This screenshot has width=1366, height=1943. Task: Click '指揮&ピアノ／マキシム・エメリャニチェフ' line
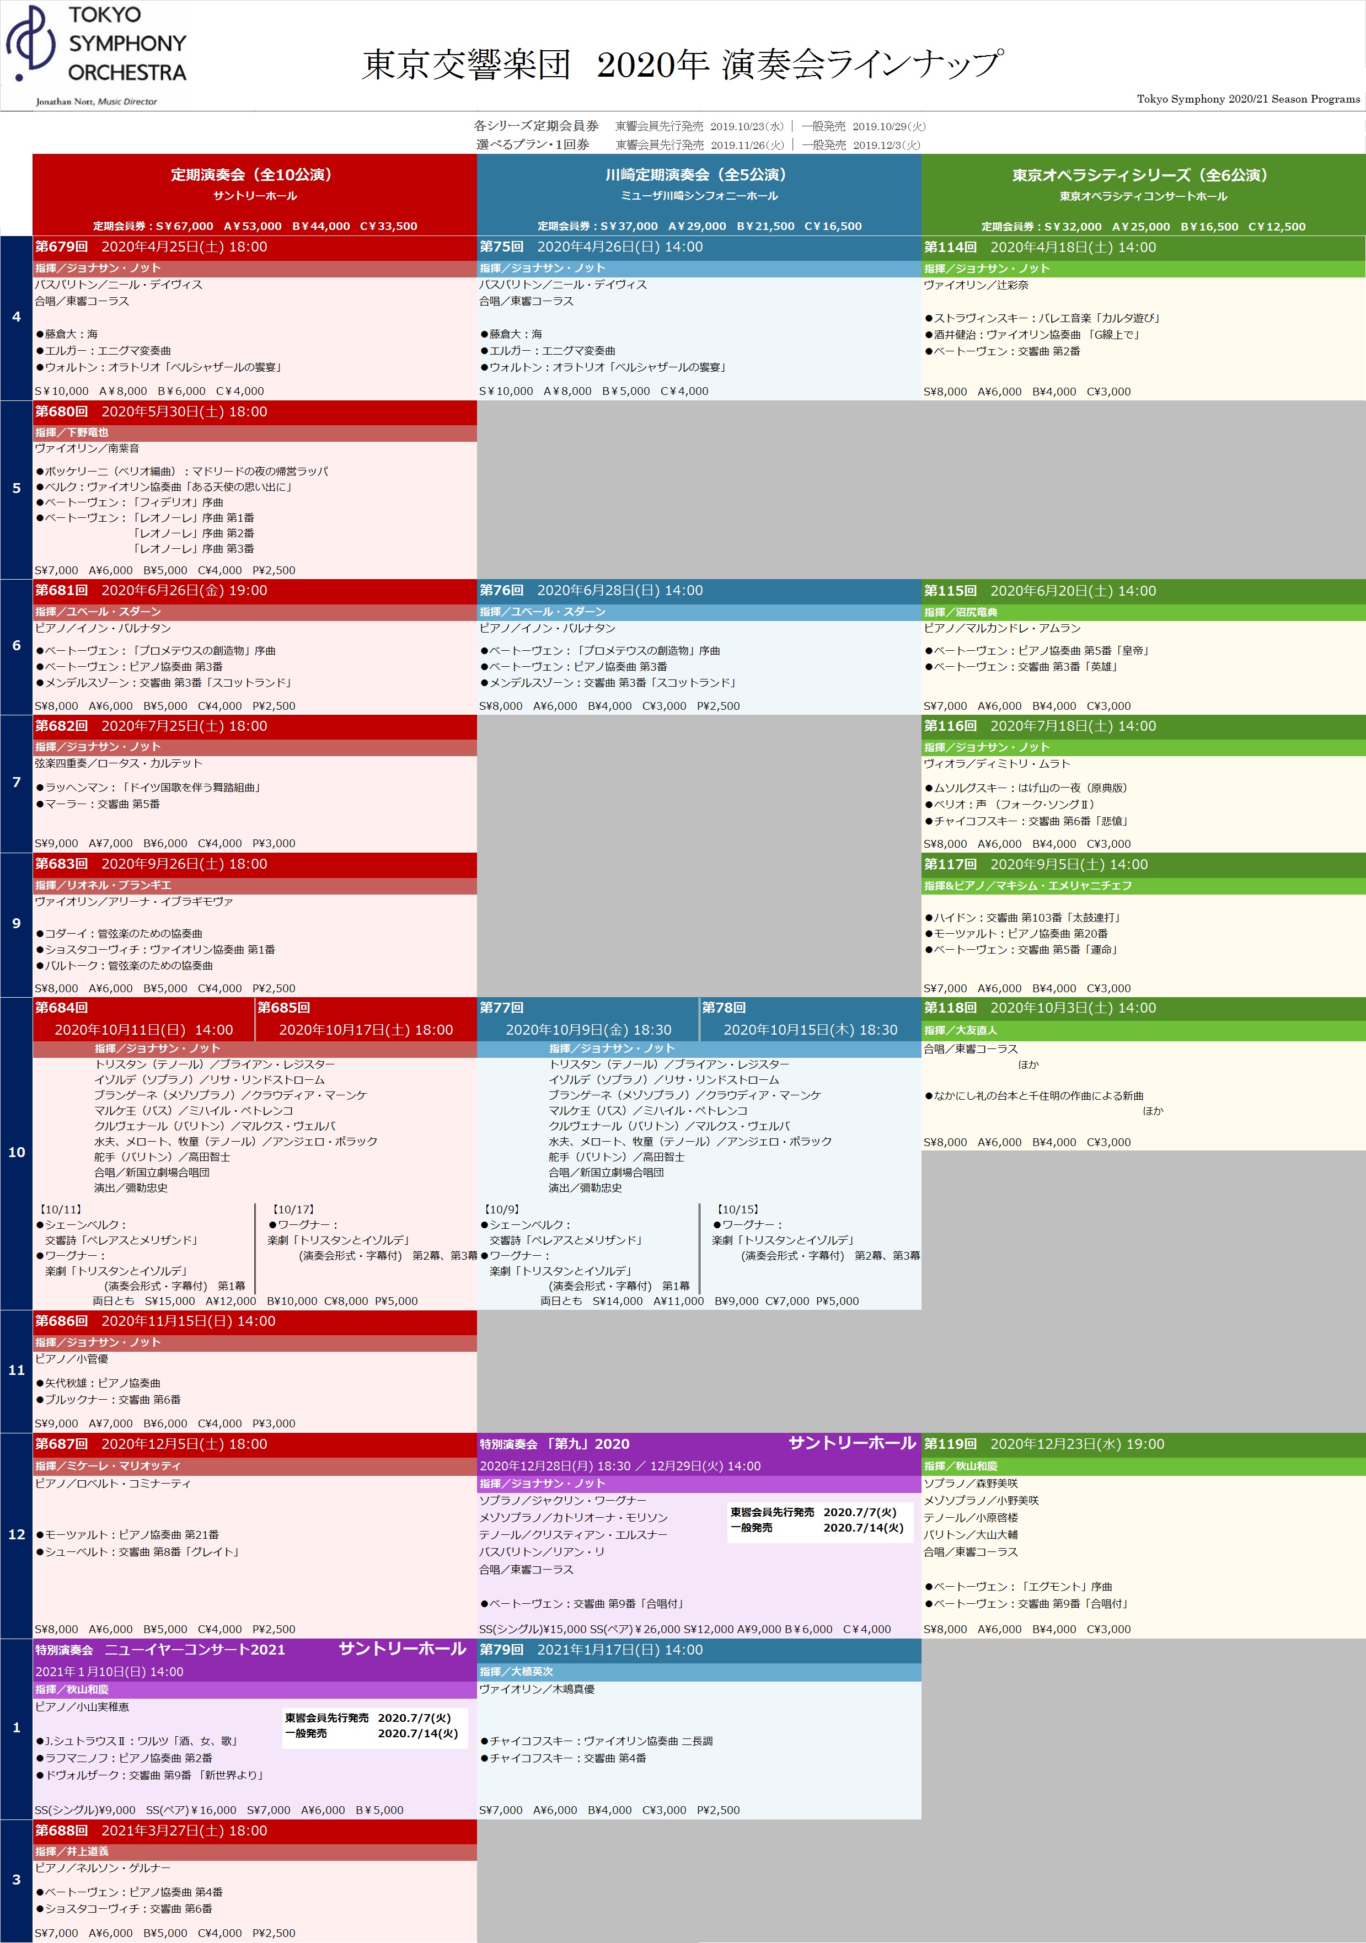point(1143,886)
